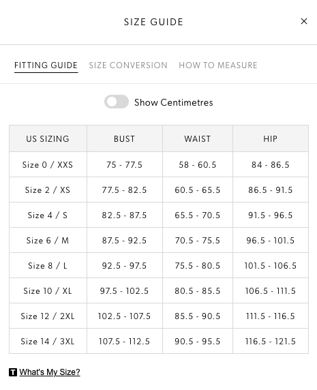Click the HIP column header

pyautogui.click(x=270, y=139)
